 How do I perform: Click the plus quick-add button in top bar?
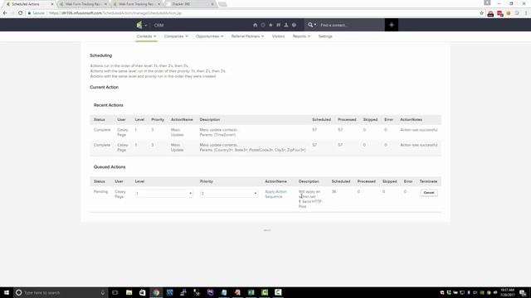(x=392, y=25)
